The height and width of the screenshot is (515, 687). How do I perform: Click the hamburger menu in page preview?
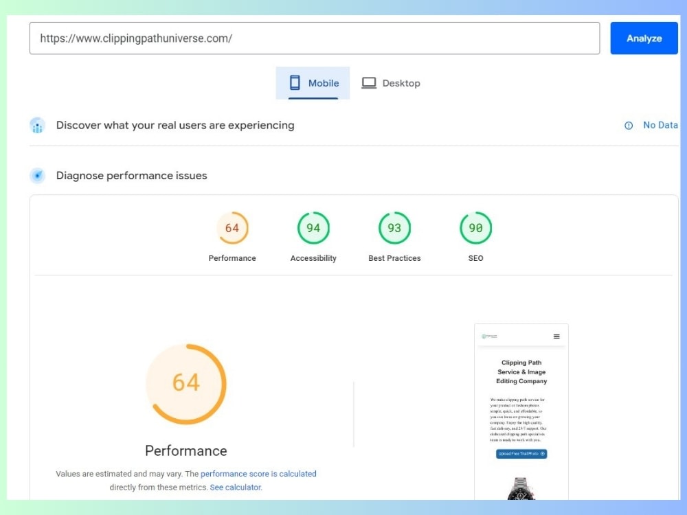[556, 336]
